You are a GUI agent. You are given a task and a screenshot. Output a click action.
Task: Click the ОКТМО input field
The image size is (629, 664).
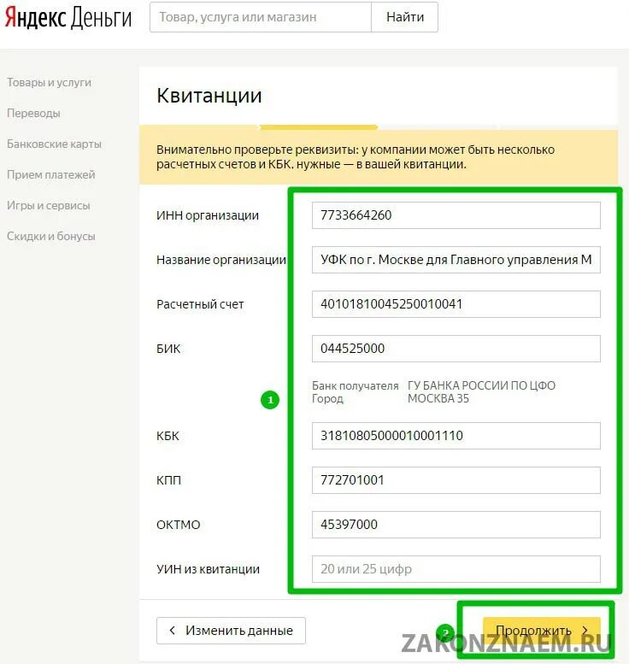click(x=456, y=525)
